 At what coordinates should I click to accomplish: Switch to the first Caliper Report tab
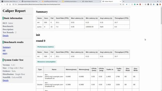[x=91, y=2]
